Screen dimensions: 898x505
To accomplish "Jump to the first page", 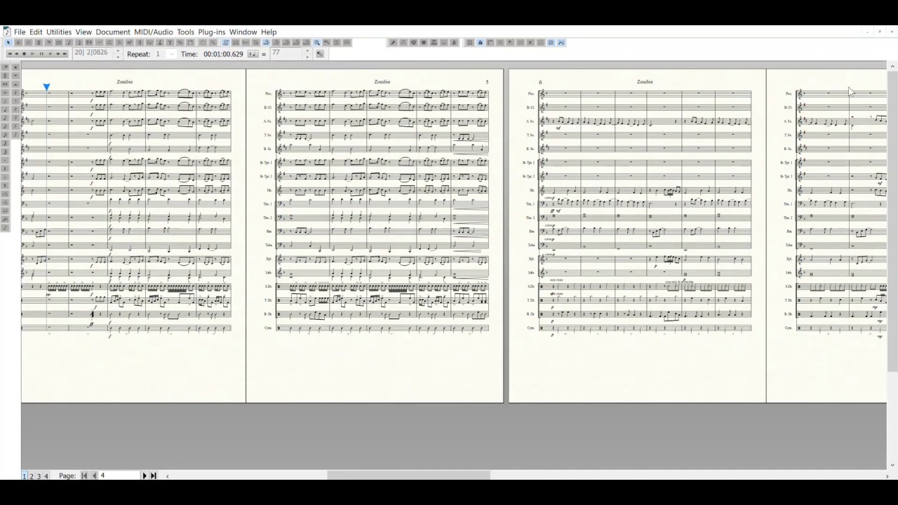I will [x=84, y=476].
